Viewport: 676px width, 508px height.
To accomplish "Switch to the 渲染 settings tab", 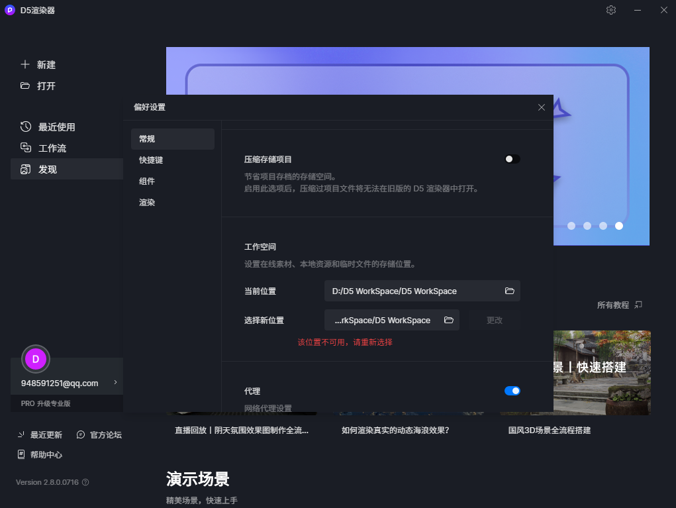I will pyautogui.click(x=147, y=203).
